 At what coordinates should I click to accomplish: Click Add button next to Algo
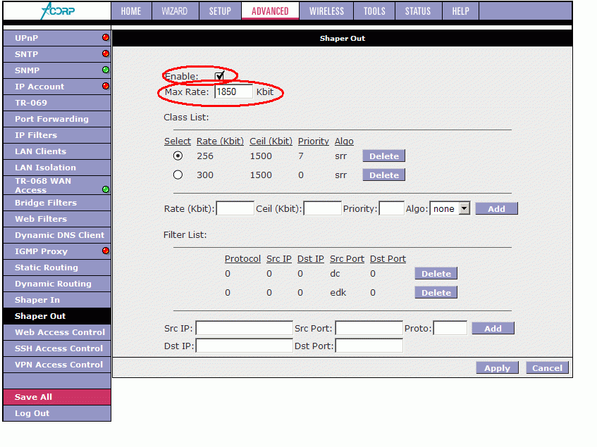tap(496, 208)
